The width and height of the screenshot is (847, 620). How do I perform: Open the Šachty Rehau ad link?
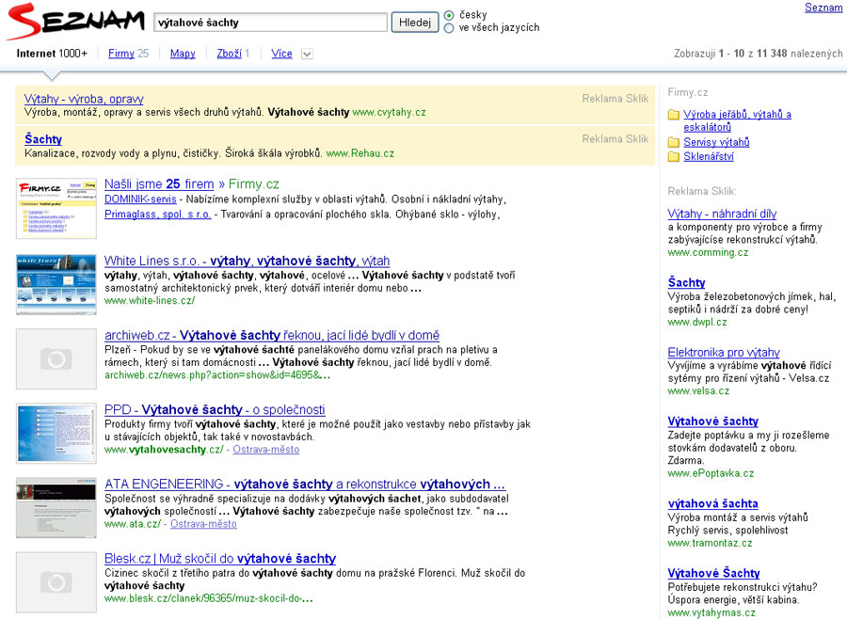pyautogui.click(x=43, y=139)
